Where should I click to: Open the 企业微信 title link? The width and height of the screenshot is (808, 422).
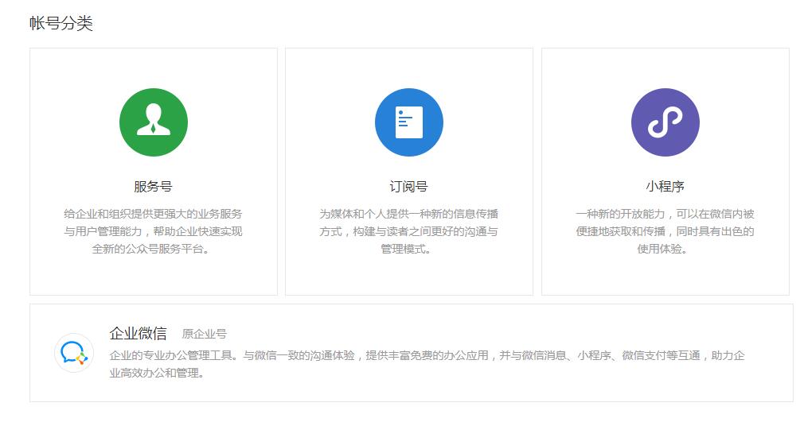pos(138,333)
